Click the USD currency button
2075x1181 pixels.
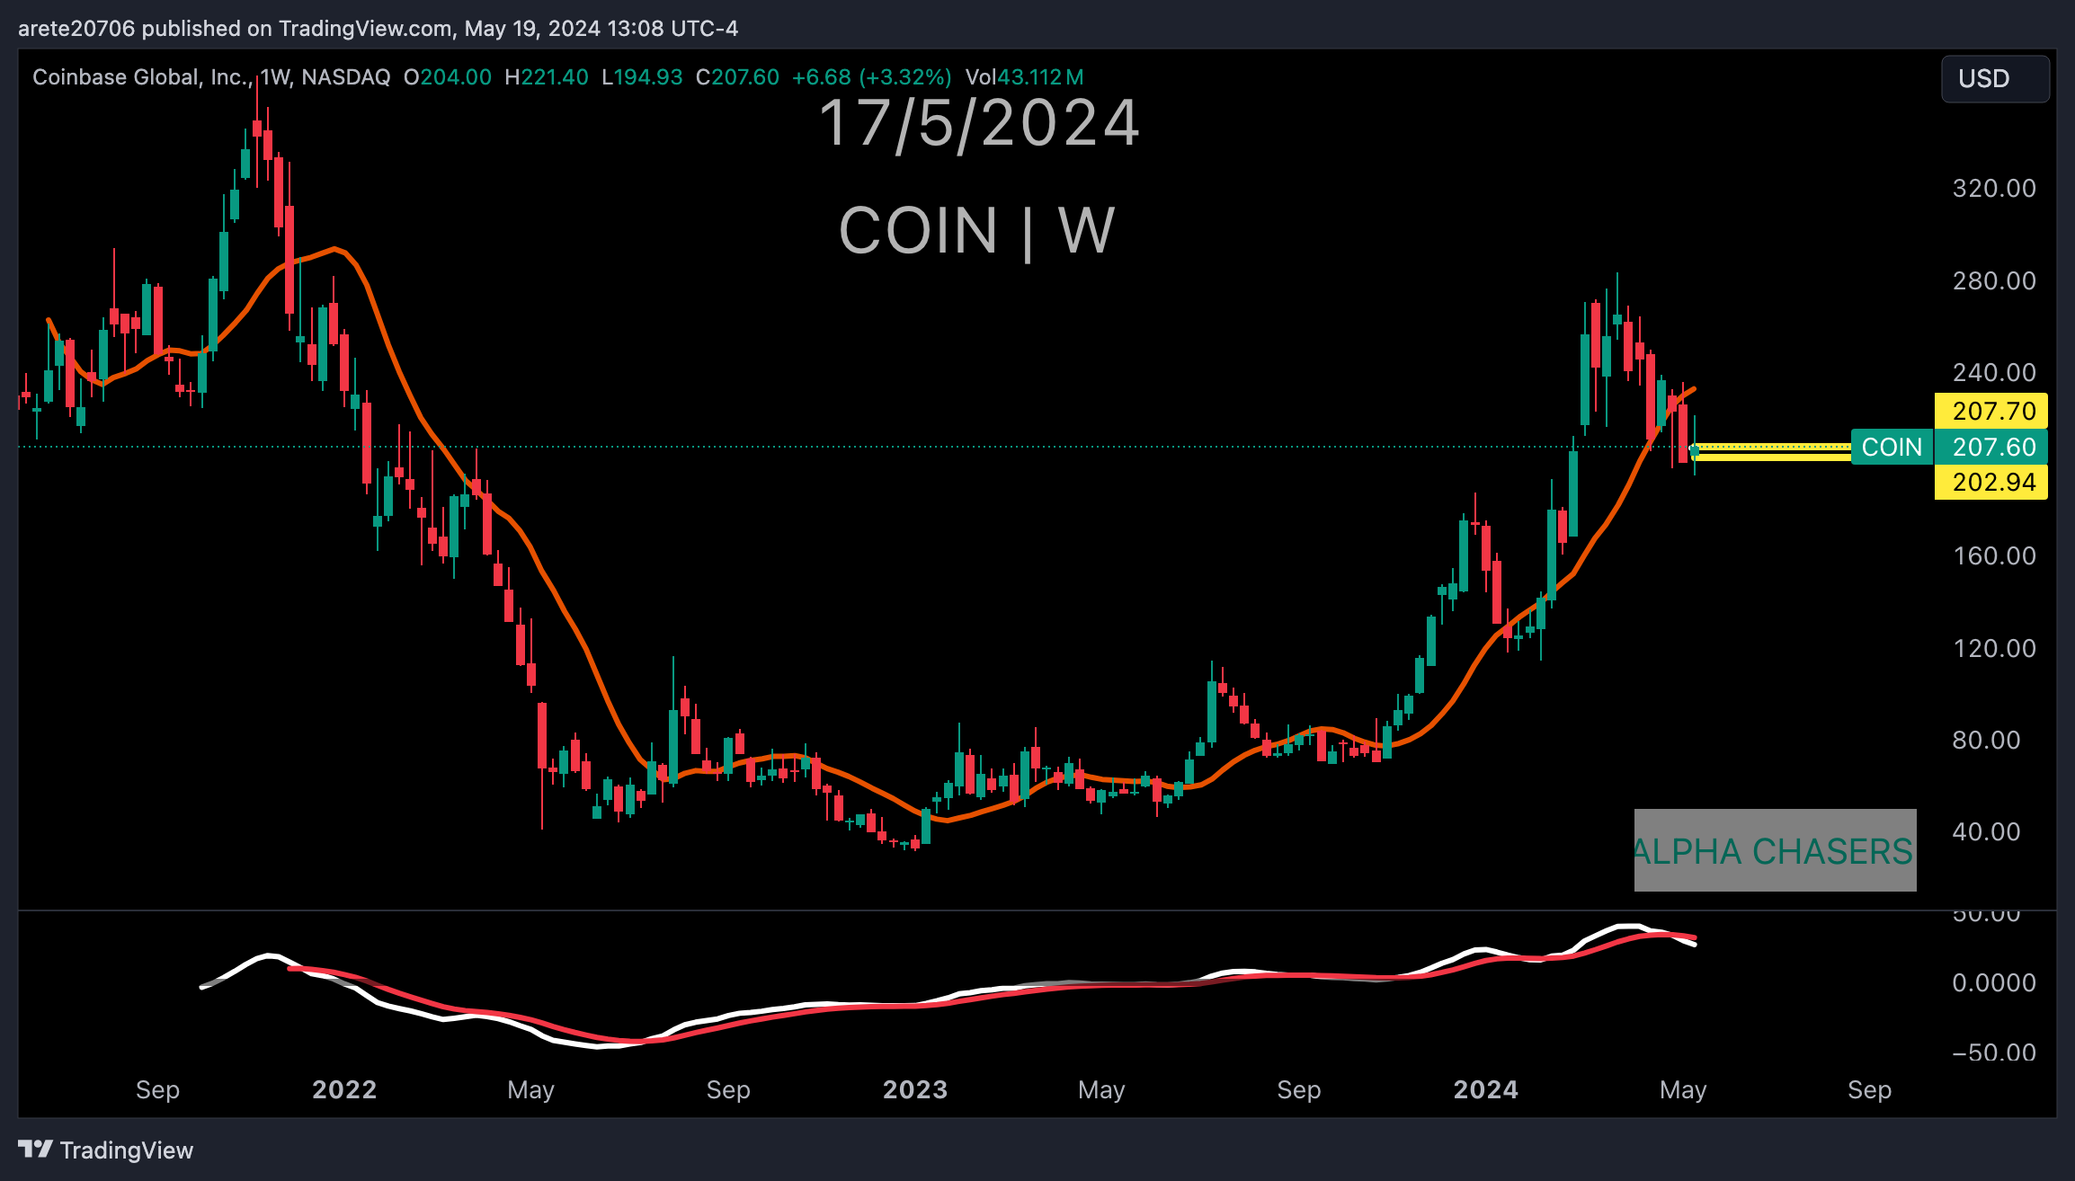pos(1995,79)
